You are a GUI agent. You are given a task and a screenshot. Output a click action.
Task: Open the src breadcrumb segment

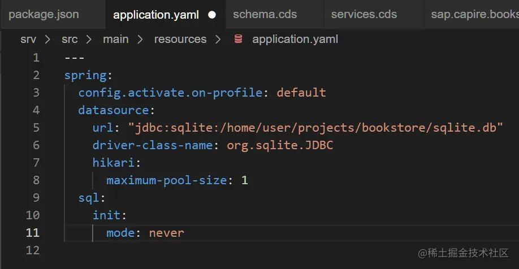70,39
